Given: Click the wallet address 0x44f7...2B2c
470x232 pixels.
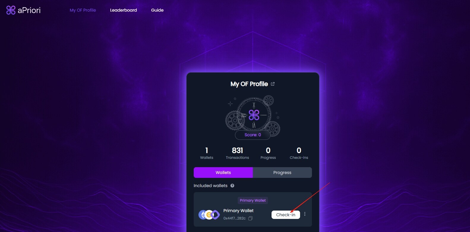Looking at the screenshot, I should point(234,218).
